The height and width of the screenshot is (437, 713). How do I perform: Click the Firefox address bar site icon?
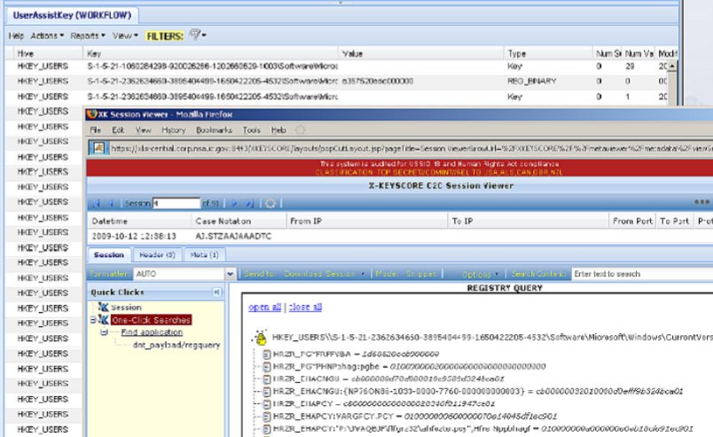[x=98, y=148]
